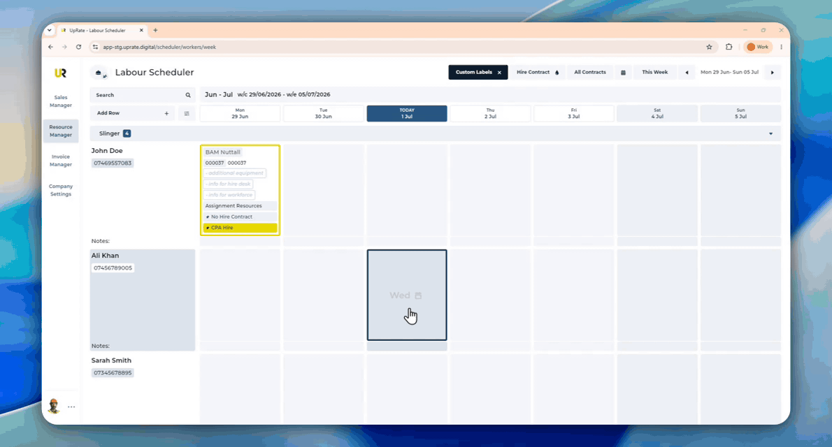Select Sat 4 Jul day header

click(657, 113)
